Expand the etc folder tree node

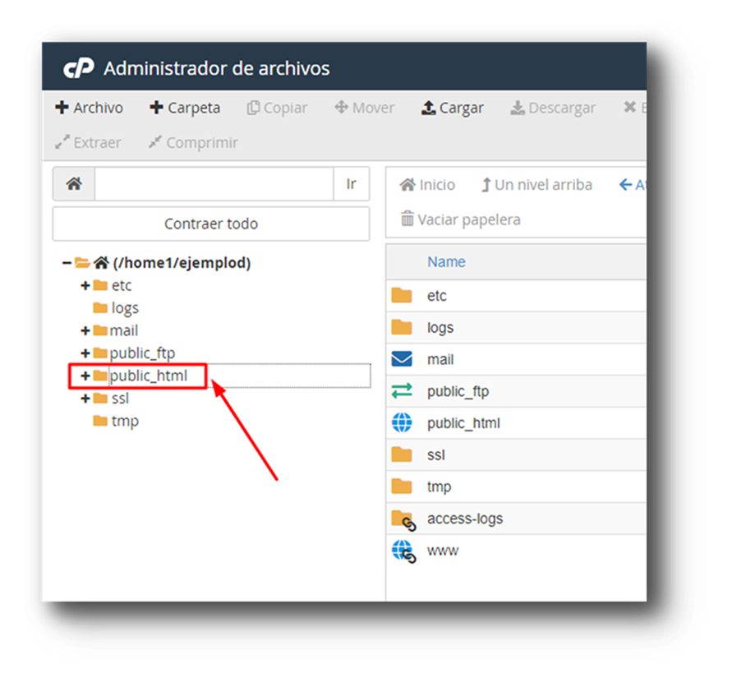coord(85,285)
